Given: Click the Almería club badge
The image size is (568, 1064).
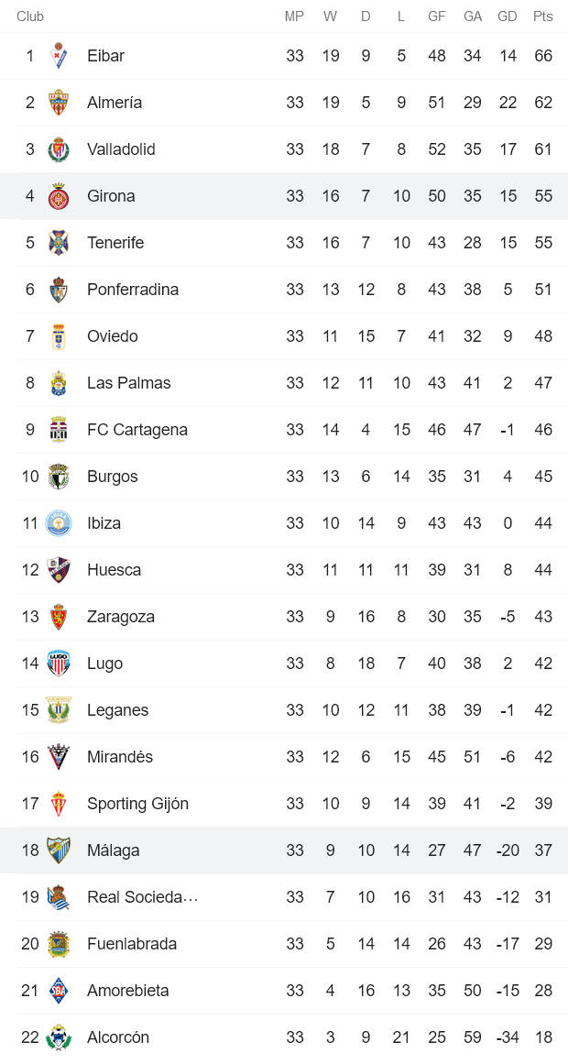Looking at the screenshot, I should (58, 103).
